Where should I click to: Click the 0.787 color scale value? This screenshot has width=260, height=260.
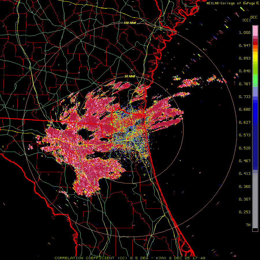point(245,84)
